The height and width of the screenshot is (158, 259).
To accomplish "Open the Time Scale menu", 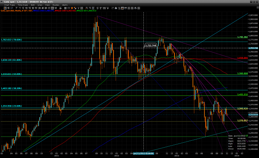I will click(23, 5).
